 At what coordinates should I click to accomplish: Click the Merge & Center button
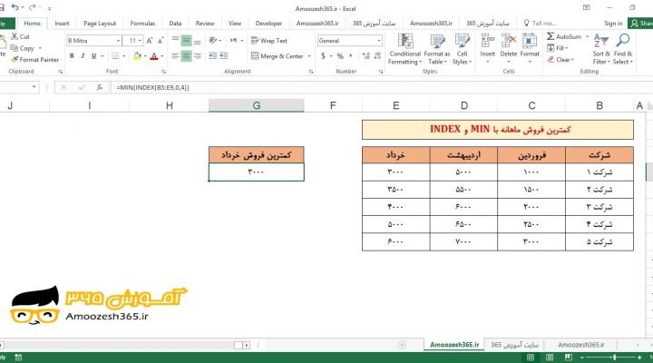click(278, 56)
